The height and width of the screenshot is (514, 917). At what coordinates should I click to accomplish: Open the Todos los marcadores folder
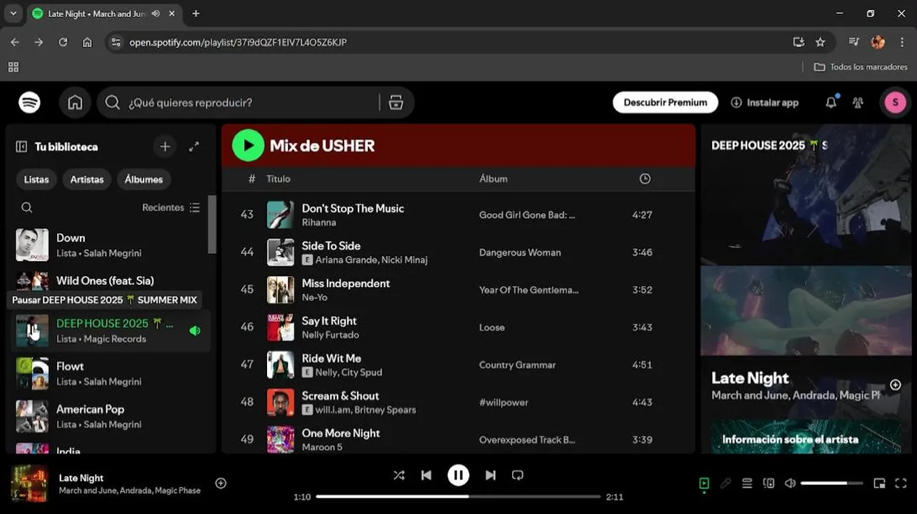[861, 66]
